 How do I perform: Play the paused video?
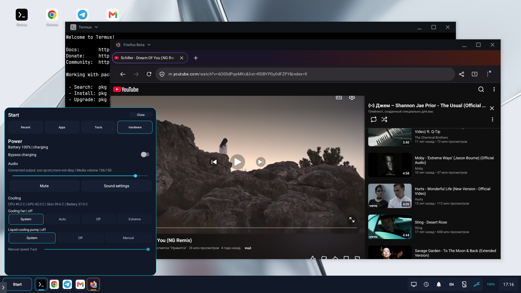tap(237, 162)
